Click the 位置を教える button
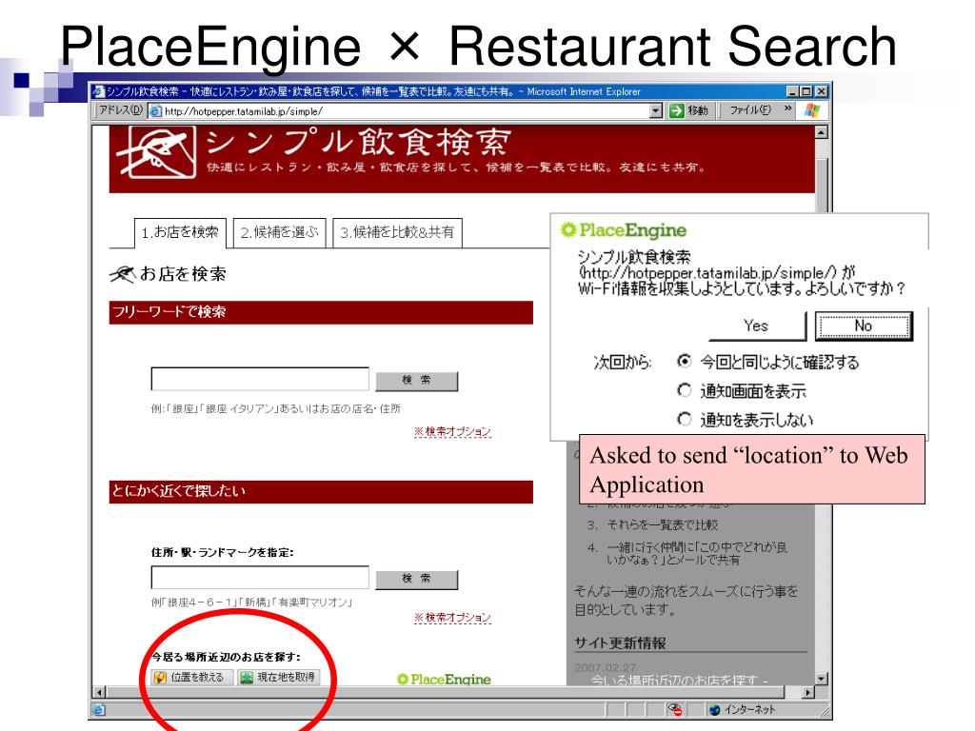Image resolution: width=975 pixels, height=731 pixels. [x=191, y=677]
